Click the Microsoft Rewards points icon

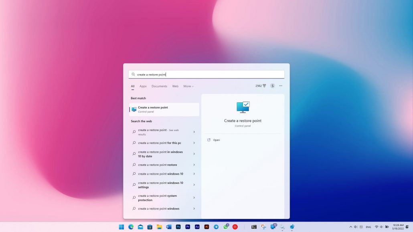click(261, 86)
